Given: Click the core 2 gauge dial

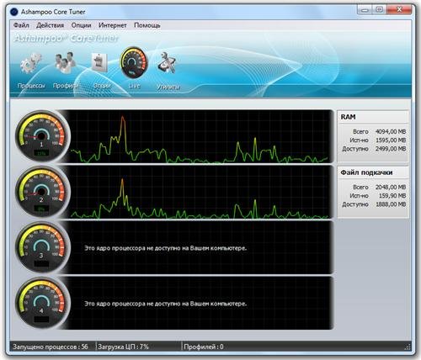Looking at the screenshot, I should coord(42,192).
